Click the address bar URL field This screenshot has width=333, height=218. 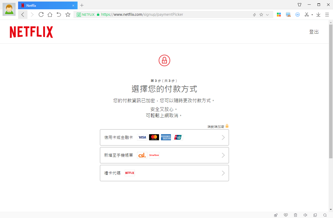tap(173, 15)
